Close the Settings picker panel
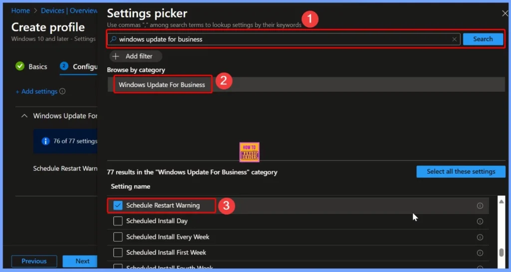The height and width of the screenshot is (272, 511). coord(505,13)
